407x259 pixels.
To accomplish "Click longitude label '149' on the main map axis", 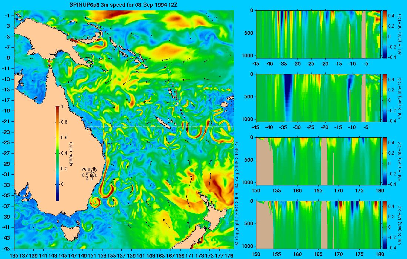I will coord(83,256).
